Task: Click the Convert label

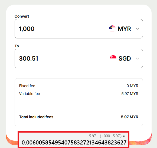Action: [x=22, y=16]
